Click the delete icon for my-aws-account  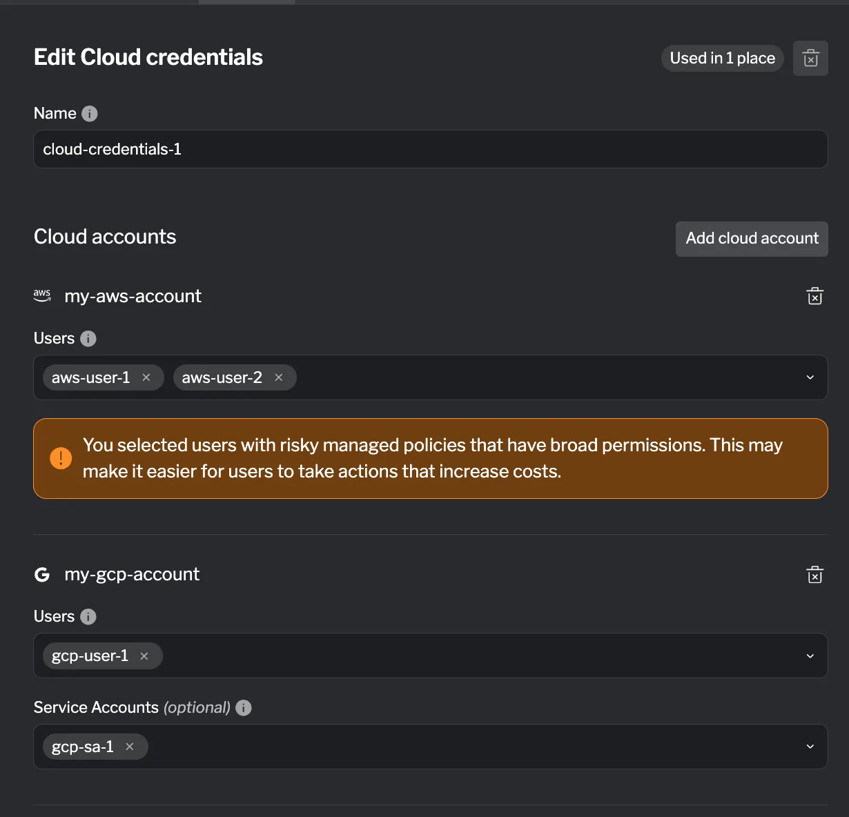(x=815, y=296)
